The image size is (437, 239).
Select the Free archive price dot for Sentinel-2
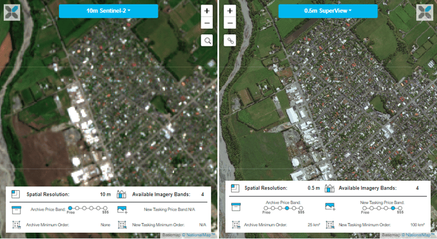70,208
